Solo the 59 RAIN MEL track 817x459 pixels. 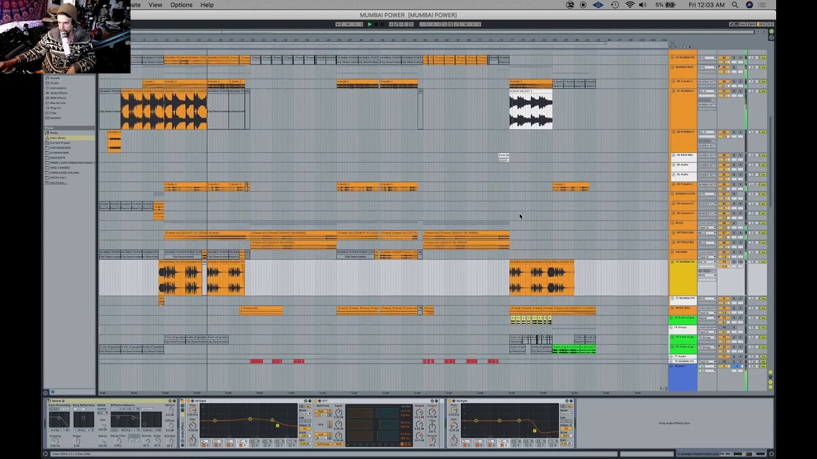pyautogui.click(x=733, y=155)
